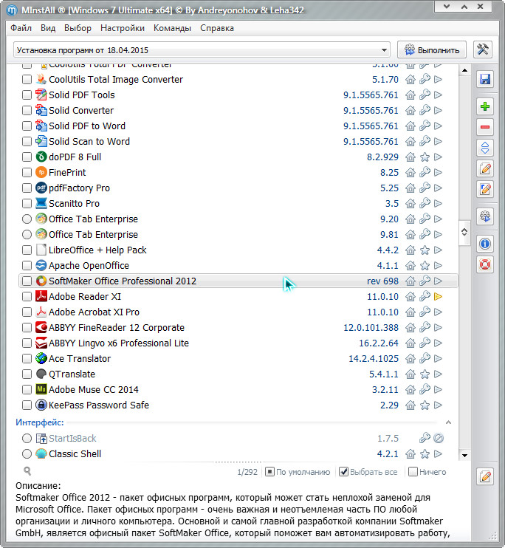Edit description with bottom pencil icon
This screenshot has height=548, width=505.
(x=485, y=476)
